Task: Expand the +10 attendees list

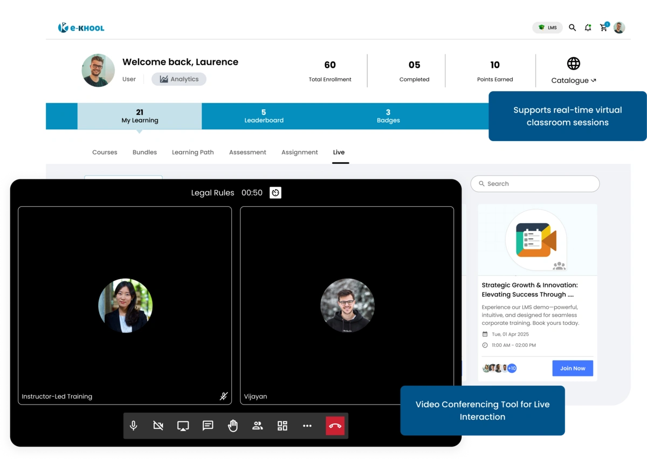Action: tap(511, 368)
